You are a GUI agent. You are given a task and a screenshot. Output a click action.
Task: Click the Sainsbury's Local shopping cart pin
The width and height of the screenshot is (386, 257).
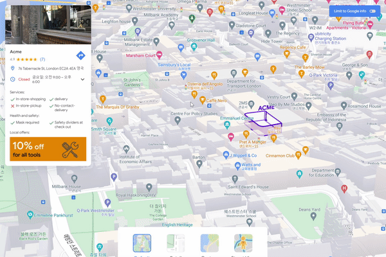[183, 75]
